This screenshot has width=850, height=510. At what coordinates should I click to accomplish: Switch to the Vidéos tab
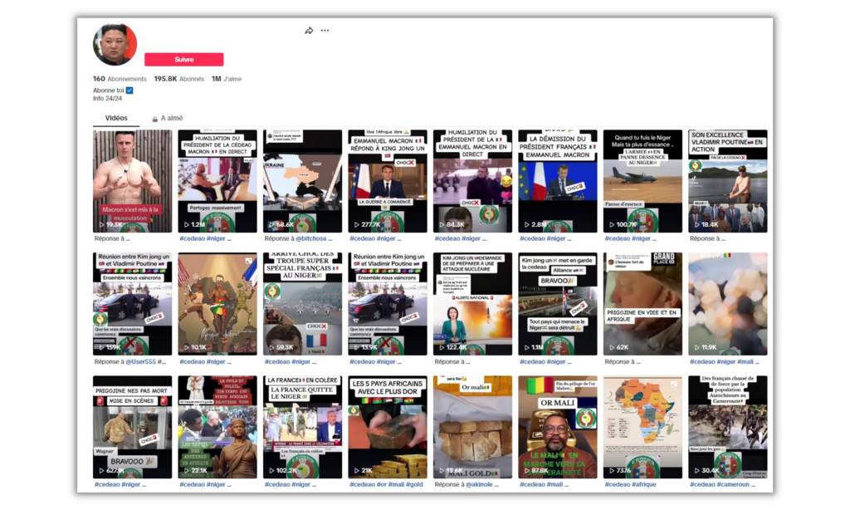point(116,118)
